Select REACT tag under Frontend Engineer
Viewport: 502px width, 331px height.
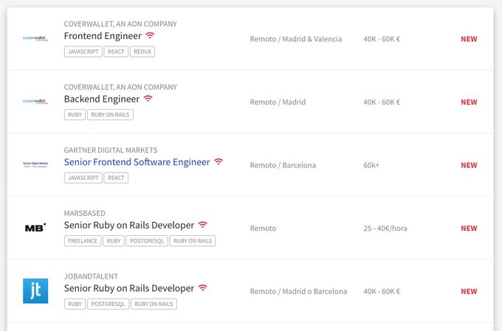click(116, 52)
